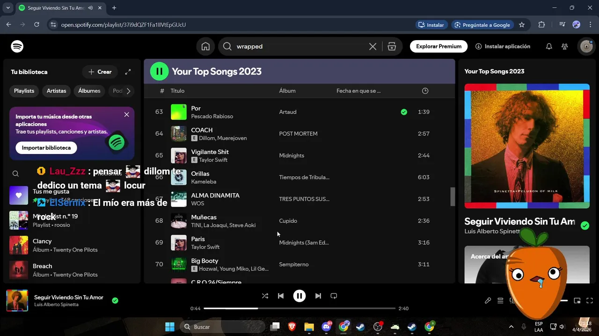Open Artaud album link
599x336 pixels.
point(287,112)
